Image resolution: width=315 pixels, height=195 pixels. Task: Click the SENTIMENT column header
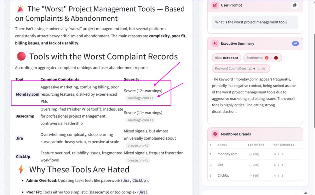256,145
